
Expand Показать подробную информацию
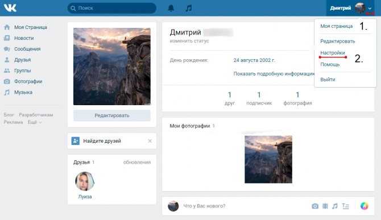point(274,73)
